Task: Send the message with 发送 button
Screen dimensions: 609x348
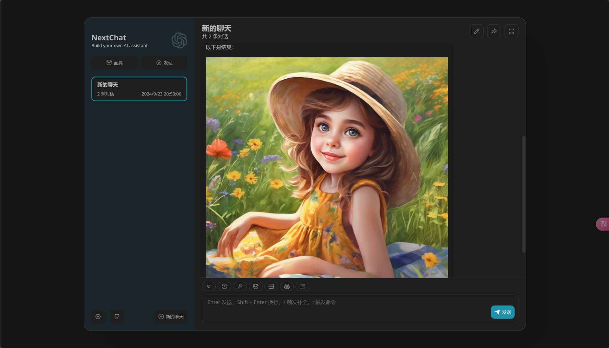Action: 503,312
